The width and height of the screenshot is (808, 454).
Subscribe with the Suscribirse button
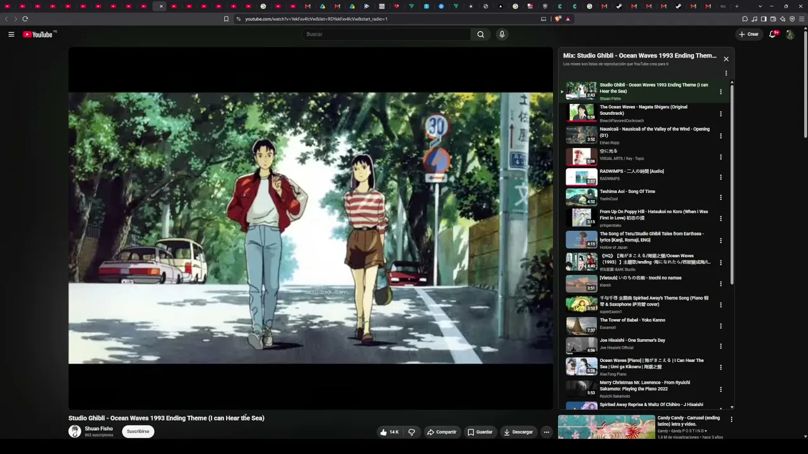138,431
